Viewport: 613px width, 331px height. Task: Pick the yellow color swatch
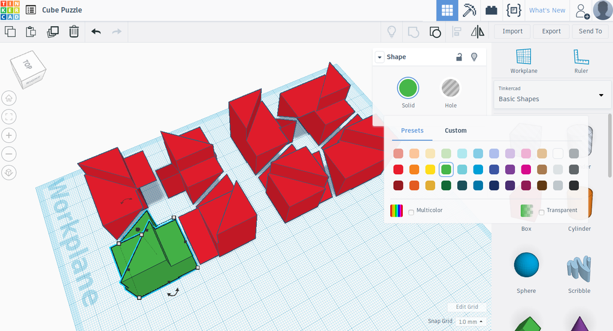[x=430, y=169]
